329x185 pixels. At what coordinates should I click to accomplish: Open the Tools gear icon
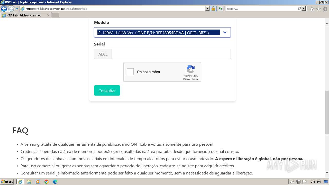pos(325,9)
